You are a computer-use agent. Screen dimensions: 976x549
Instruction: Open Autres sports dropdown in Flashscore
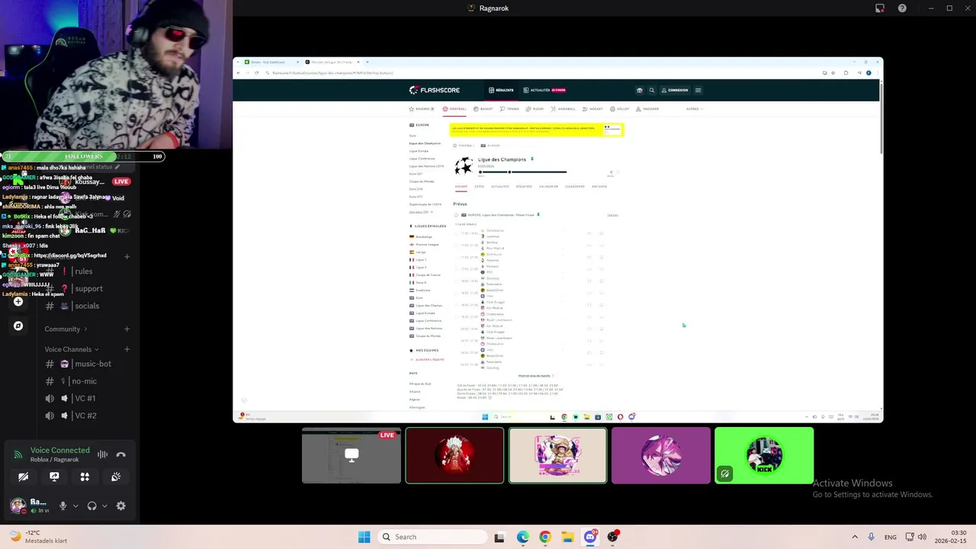[x=694, y=109]
